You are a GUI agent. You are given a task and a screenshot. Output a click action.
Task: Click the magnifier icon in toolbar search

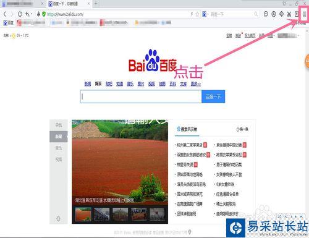pyautogui.click(x=256, y=14)
